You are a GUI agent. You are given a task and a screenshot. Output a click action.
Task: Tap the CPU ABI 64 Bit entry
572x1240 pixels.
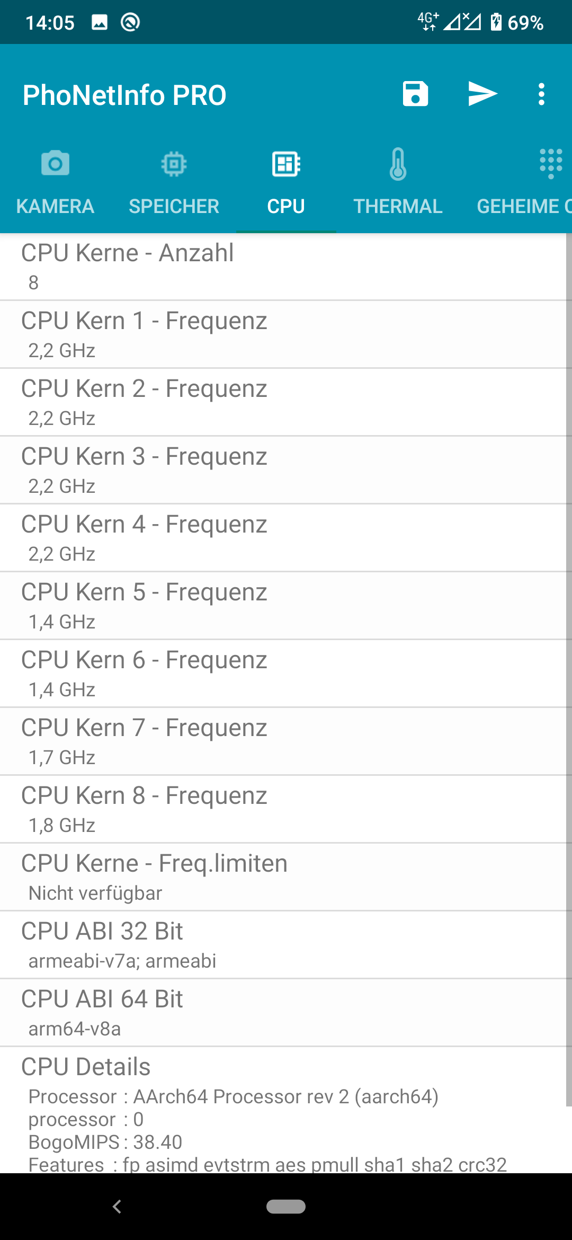coord(281,1013)
